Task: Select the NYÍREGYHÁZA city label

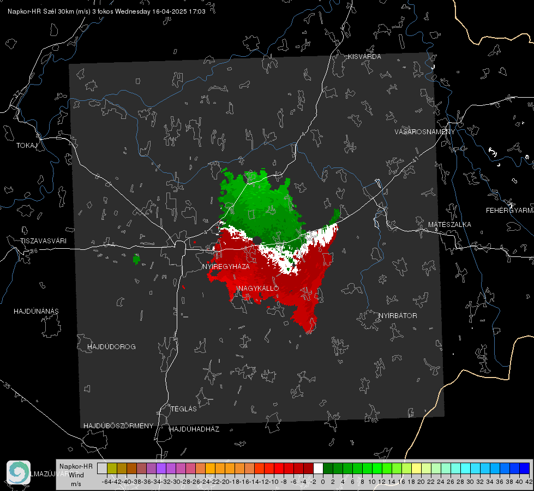Action: click(x=226, y=266)
